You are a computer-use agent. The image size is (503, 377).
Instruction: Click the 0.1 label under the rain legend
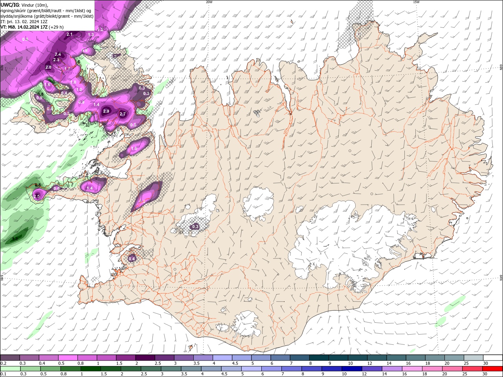pyautogui.click(x=3, y=374)
